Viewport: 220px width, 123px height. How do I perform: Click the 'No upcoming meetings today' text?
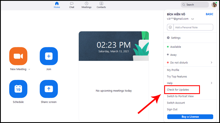[x=114, y=91]
